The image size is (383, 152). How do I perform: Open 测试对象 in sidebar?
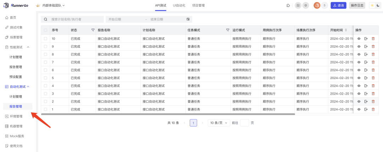click(x=16, y=27)
